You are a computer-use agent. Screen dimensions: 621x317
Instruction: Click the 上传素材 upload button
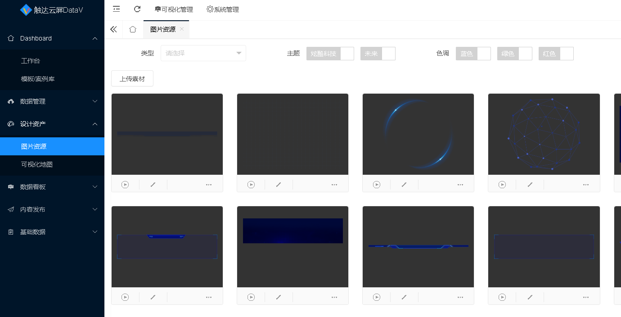[132, 78]
